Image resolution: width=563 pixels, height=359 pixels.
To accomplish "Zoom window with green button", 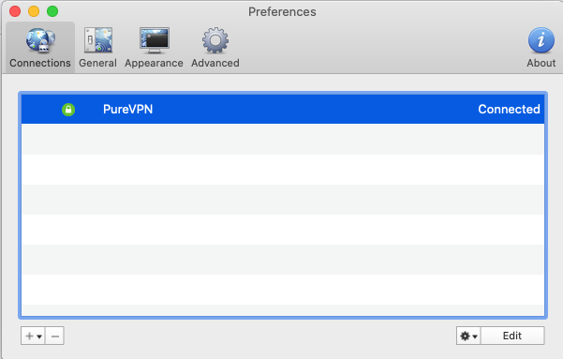I will [52, 11].
